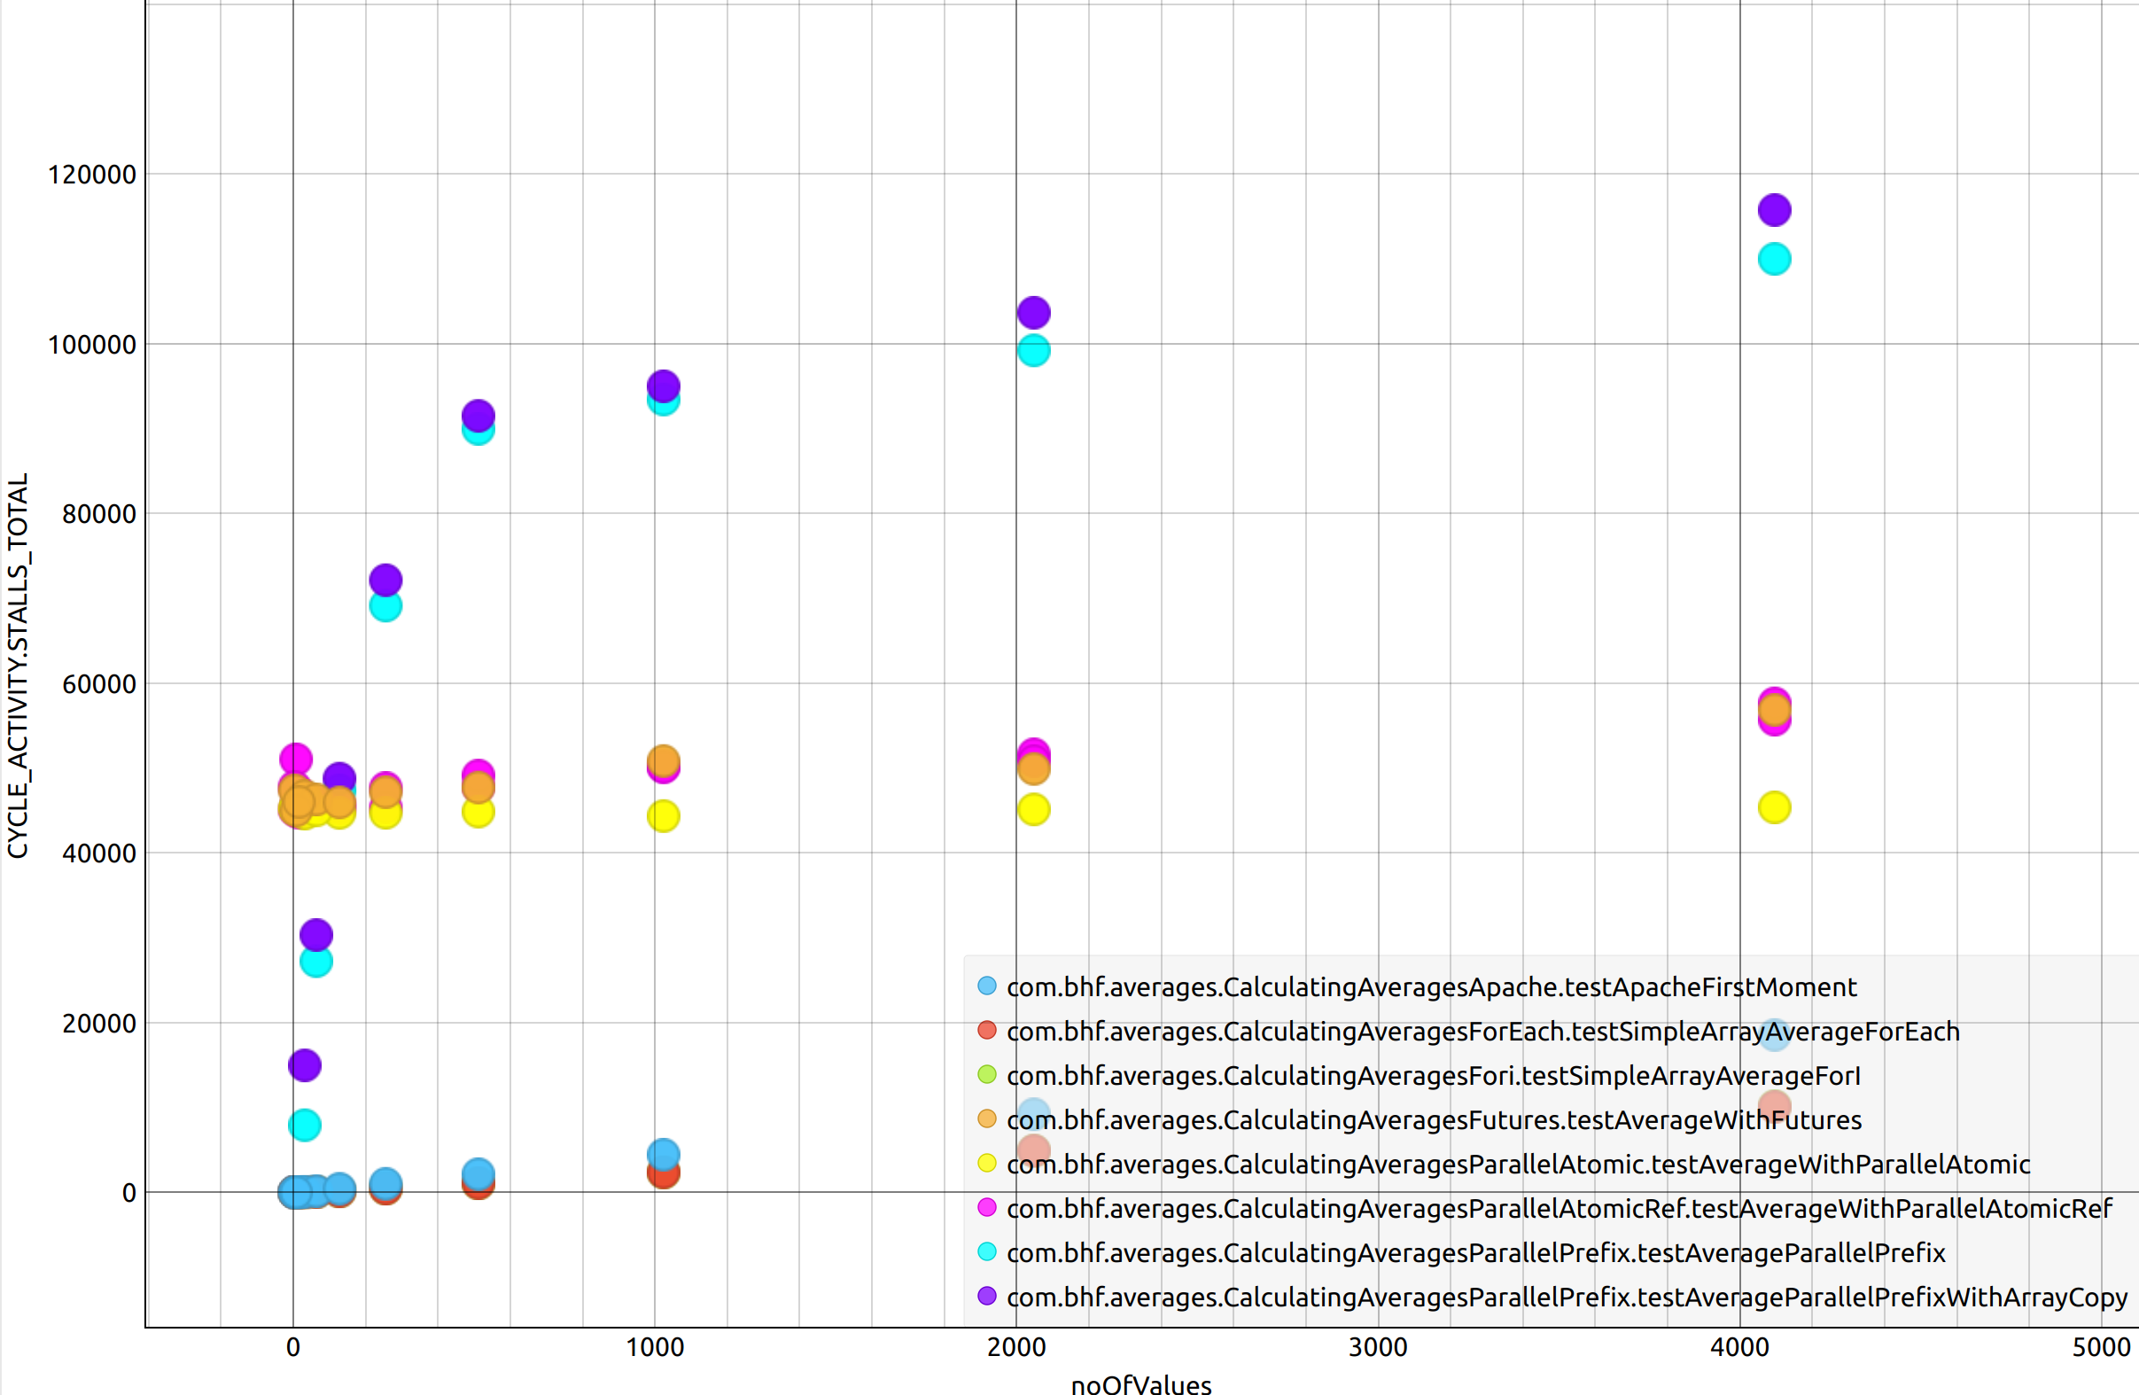Select testAverageParallelPrefixWithArrayCopy legend text
Image resolution: width=2139 pixels, height=1395 pixels.
click(x=1567, y=1297)
